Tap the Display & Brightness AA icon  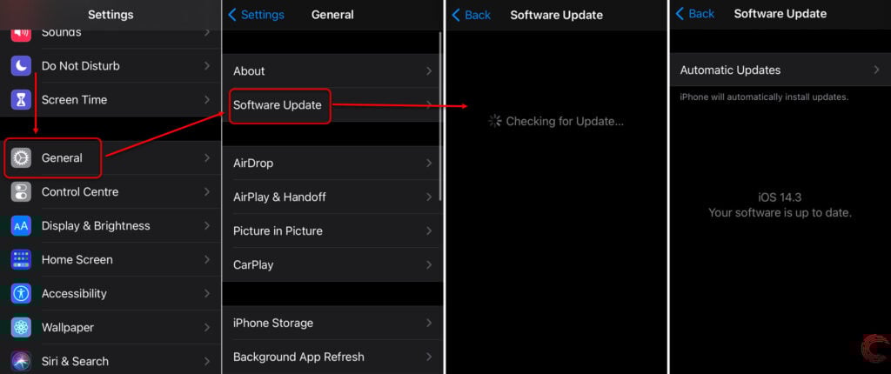[x=21, y=225]
